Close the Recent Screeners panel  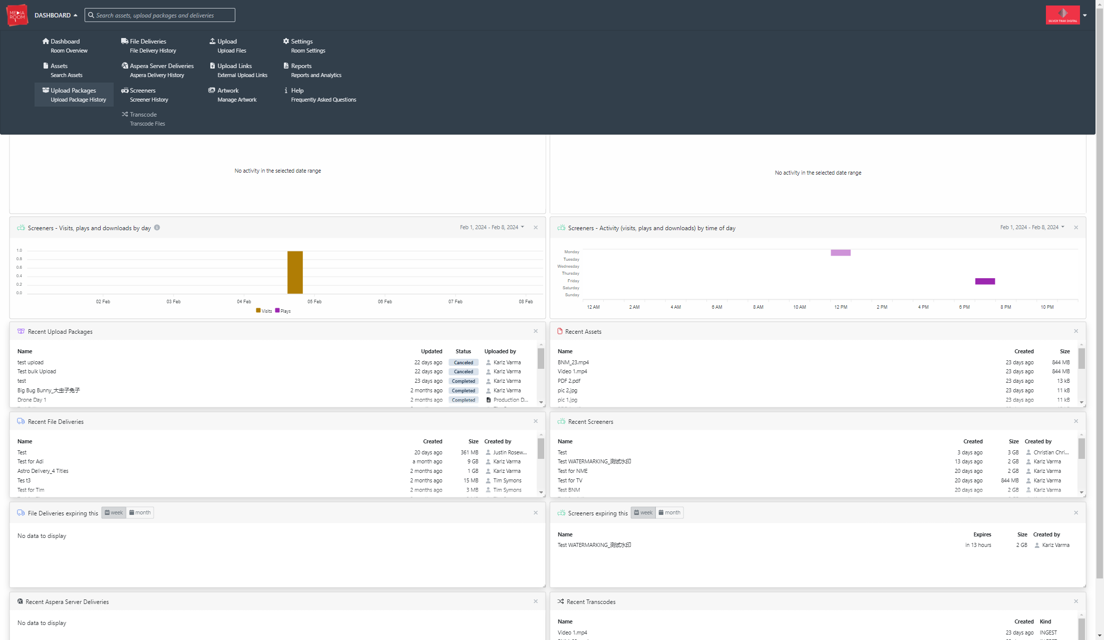point(1076,421)
